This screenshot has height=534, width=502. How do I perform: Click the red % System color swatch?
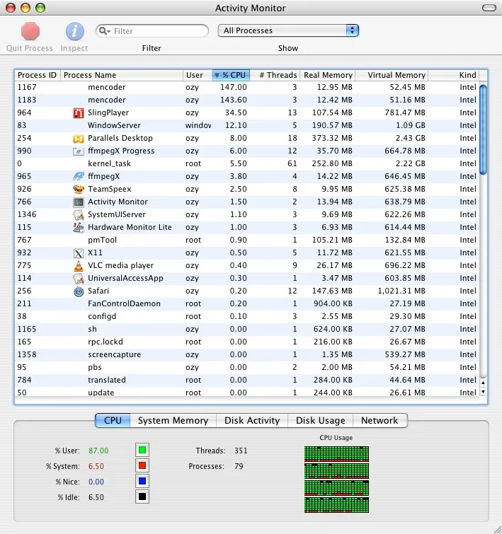pyautogui.click(x=142, y=466)
